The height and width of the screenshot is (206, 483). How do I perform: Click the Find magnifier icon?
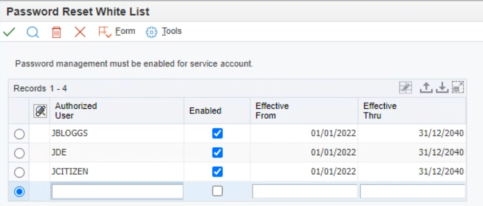click(33, 32)
